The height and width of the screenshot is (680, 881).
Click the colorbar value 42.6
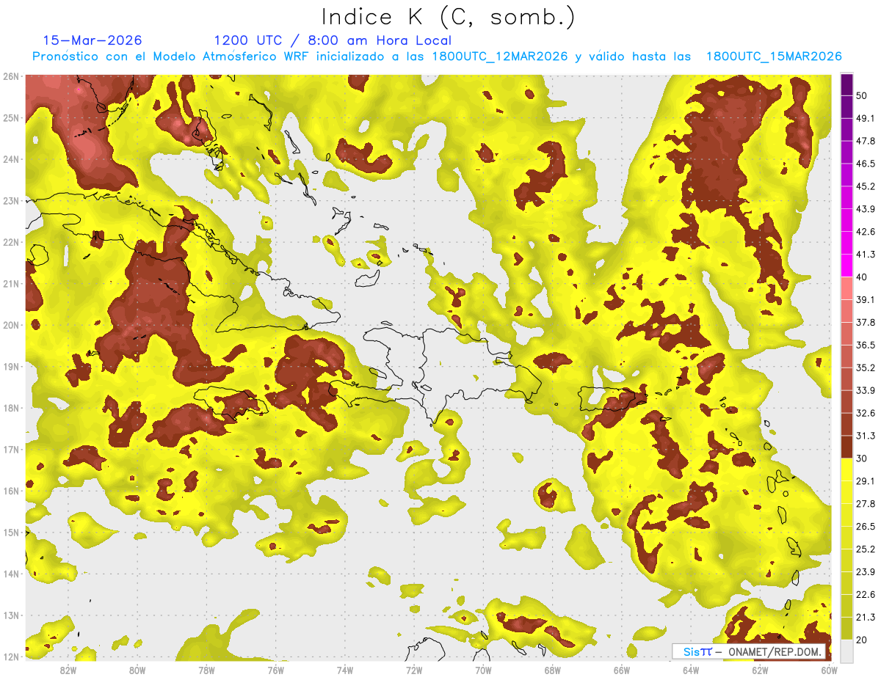pos(865,232)
